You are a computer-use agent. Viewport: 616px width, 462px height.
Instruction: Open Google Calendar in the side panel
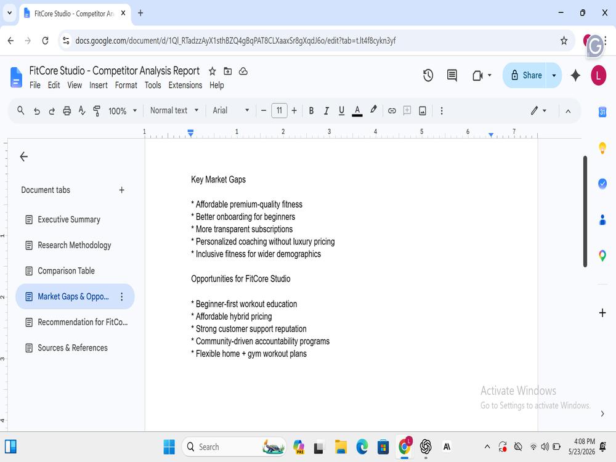click(x=602, y=112)
